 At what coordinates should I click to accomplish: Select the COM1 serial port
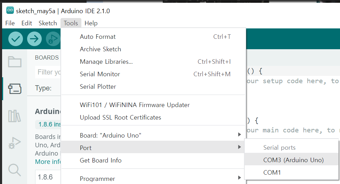(x=291, y=173)
